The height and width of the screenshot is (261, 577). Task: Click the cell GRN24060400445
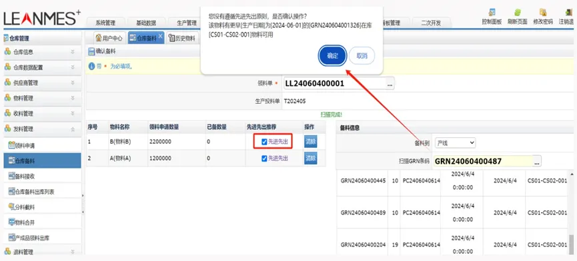tap(363, 181)
